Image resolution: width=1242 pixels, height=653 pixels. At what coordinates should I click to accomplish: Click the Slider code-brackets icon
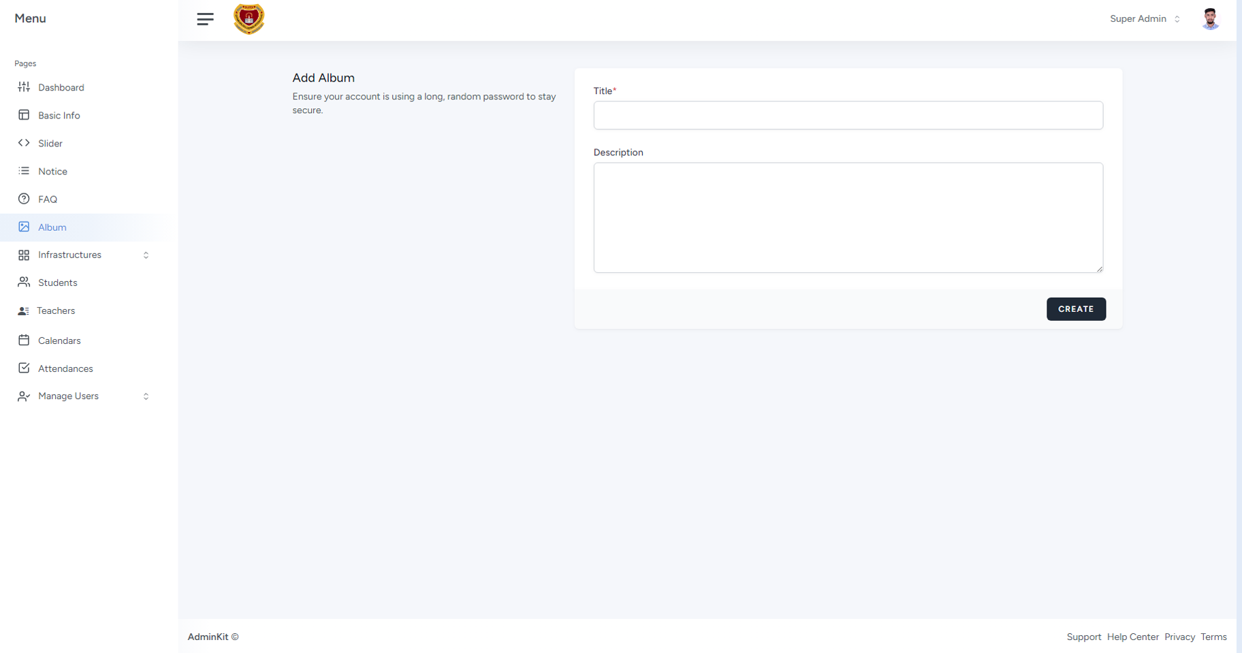coord(24,143)
